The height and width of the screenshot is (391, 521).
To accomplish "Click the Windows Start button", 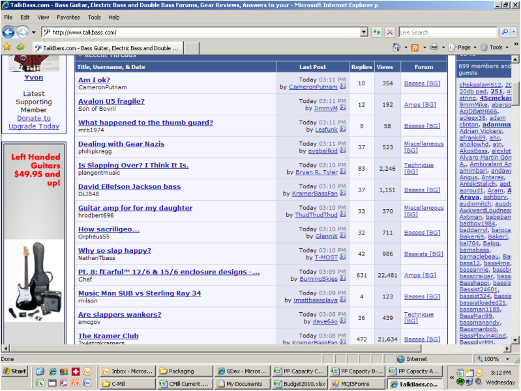I will coord(15,371).
